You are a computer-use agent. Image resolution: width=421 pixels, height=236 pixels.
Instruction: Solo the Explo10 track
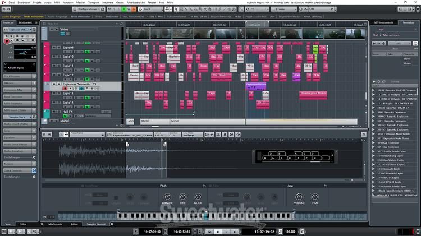(58, 57)
